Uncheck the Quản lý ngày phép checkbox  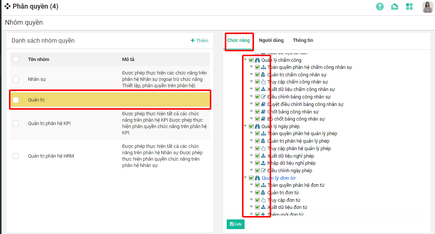click(251, 127)
